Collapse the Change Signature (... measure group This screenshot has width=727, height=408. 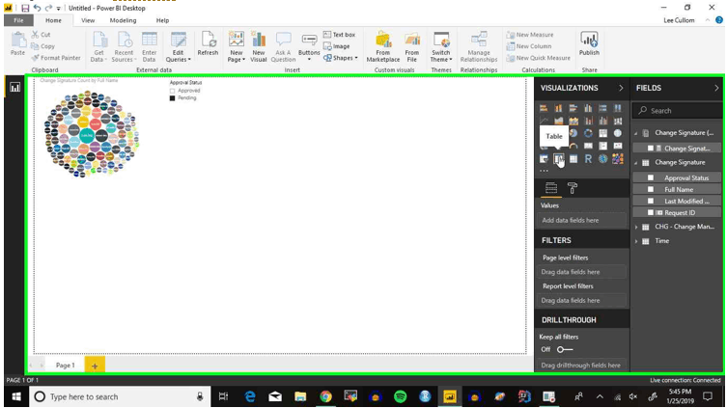[x=636, y=133]
